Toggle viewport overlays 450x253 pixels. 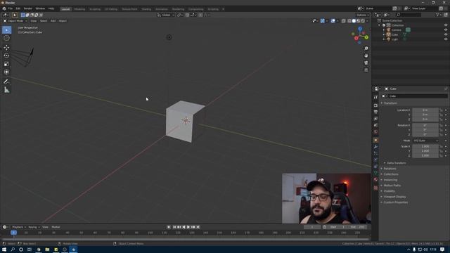click(x=333, y=20)
